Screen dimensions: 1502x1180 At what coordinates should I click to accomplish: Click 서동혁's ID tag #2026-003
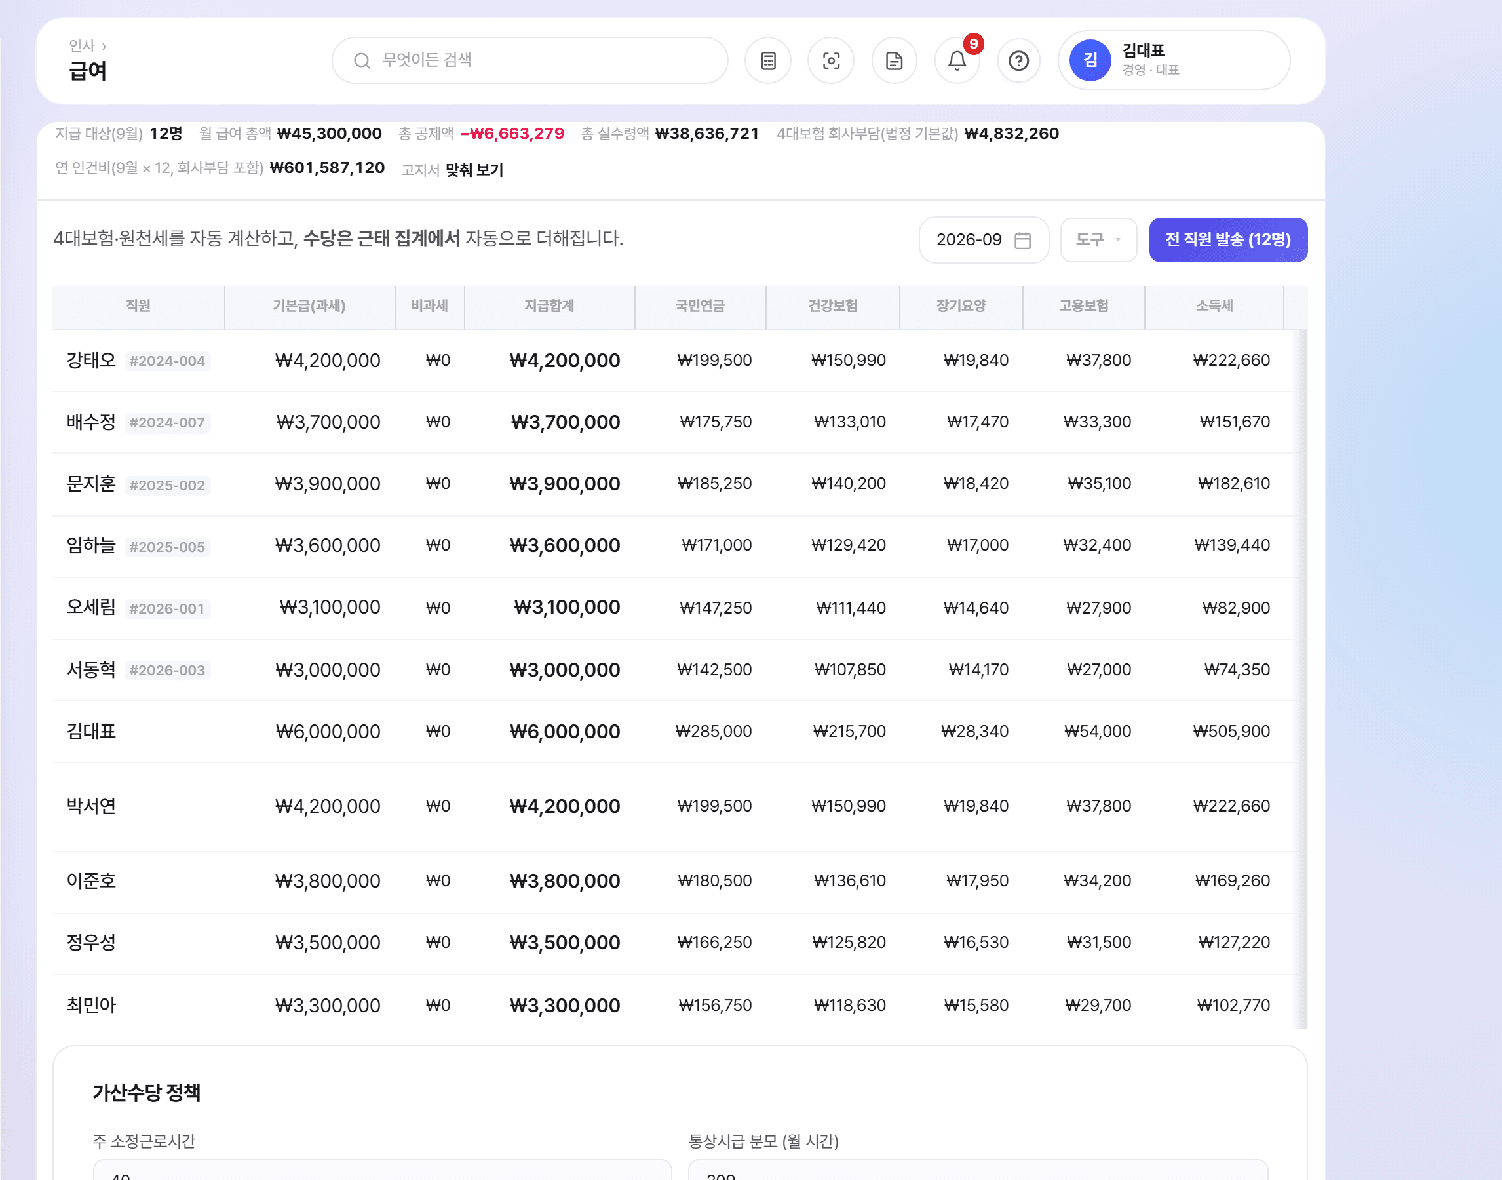167,669
